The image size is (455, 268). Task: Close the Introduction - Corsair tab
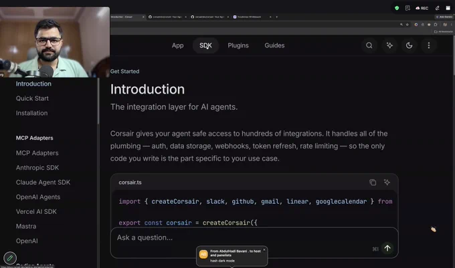click(143, 17)
